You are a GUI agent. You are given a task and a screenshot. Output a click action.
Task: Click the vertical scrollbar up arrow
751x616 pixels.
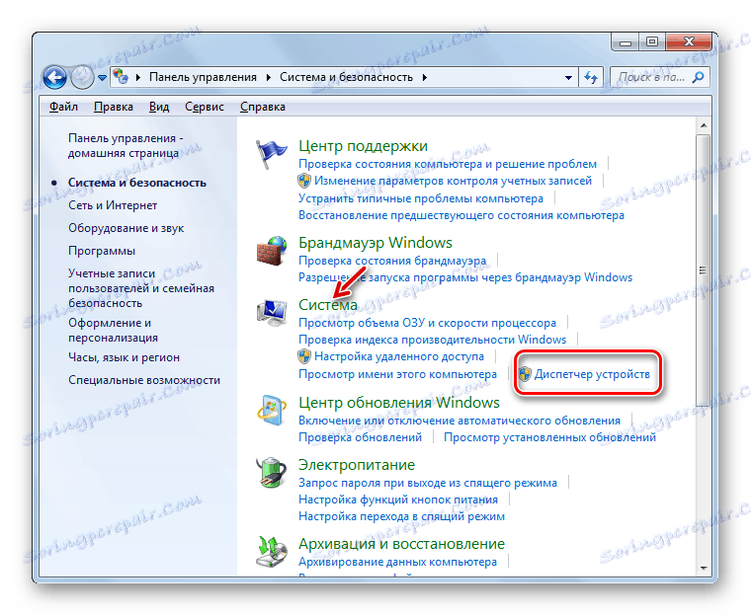click(x=704, y=126)
